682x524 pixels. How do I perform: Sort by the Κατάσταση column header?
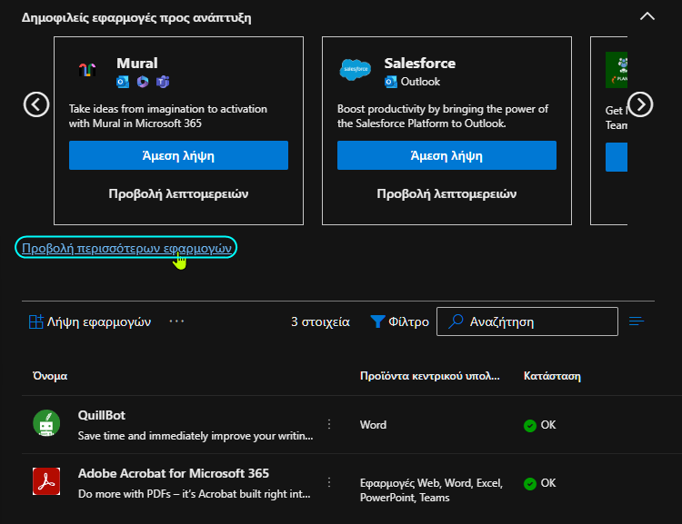point(552,376)
